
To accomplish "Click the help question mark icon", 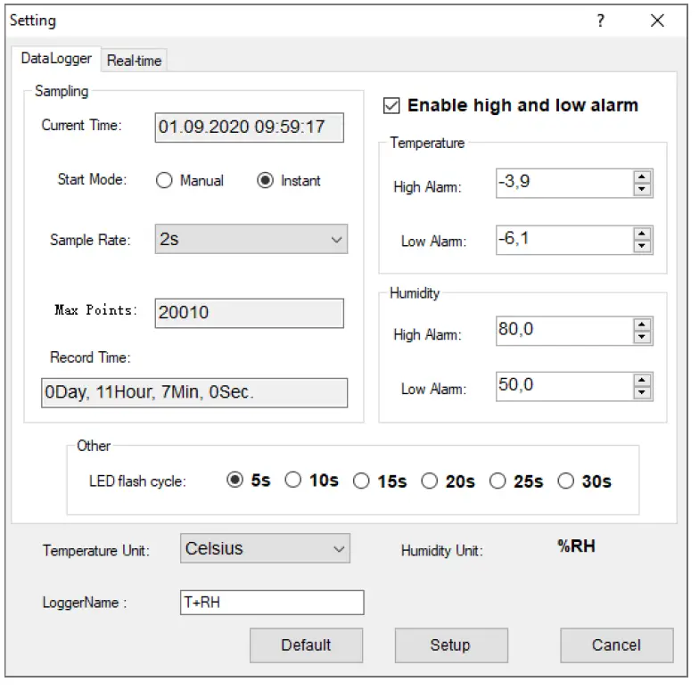I will [601, 21].
